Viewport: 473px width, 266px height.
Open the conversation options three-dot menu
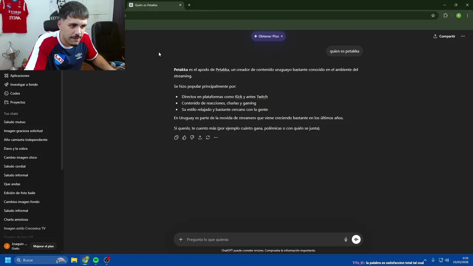pos(463,36)
